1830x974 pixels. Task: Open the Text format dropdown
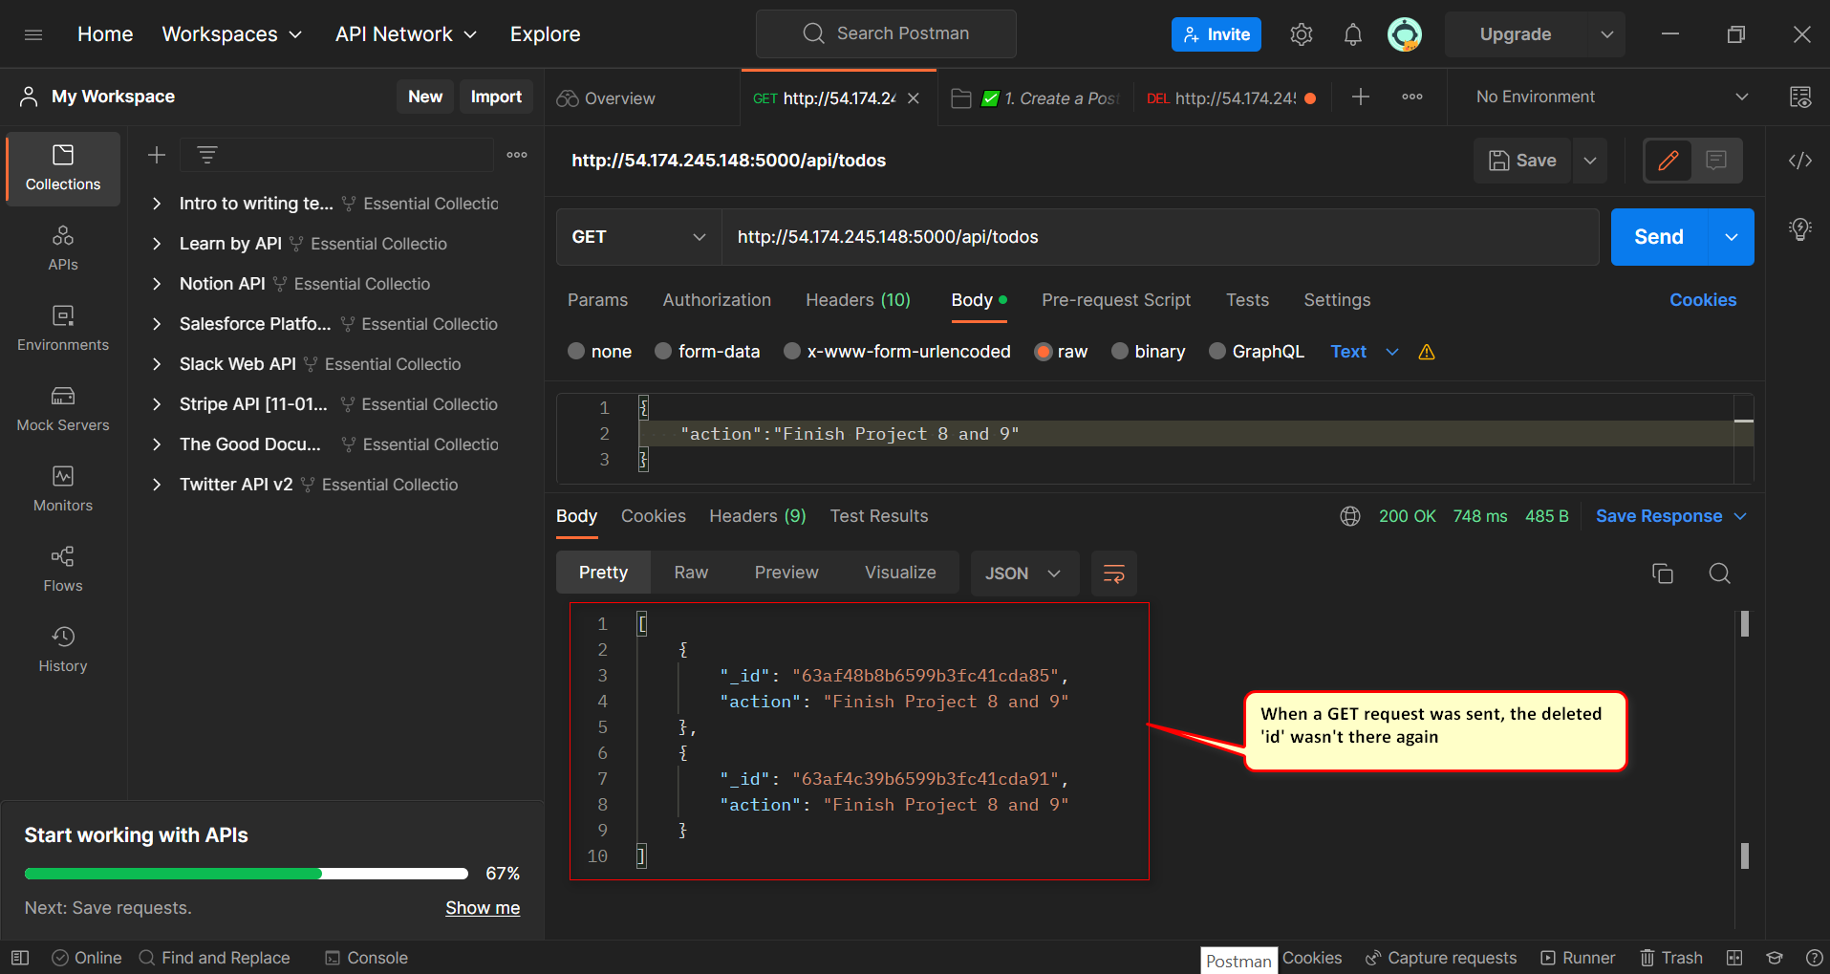click(x=1365, y=352)
